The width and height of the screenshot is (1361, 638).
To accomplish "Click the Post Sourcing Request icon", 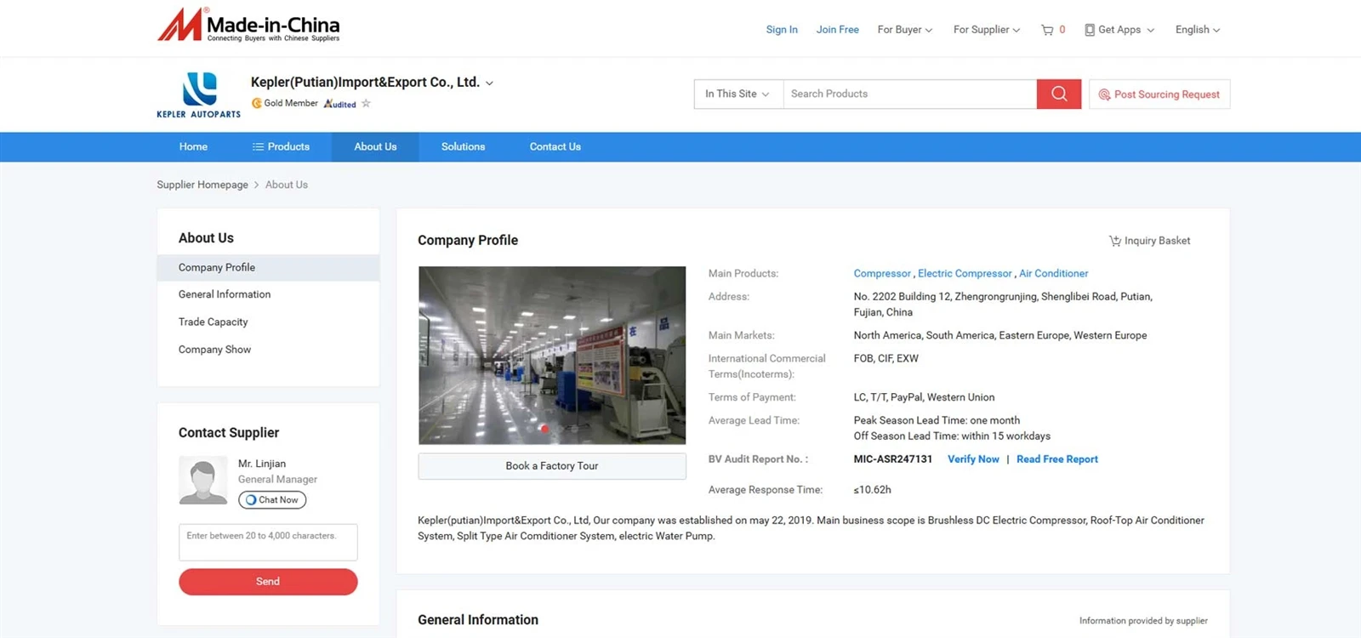I will click(x=1104, y=94).
